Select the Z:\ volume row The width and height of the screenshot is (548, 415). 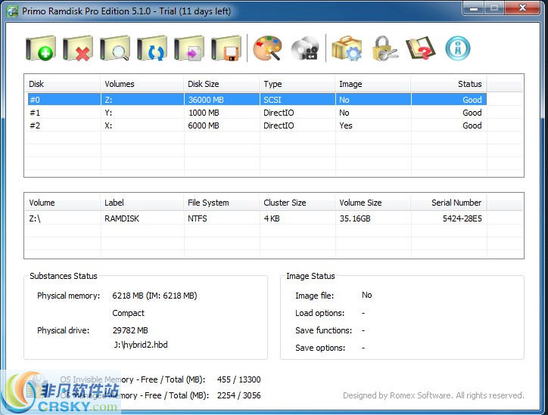[x=257, y=218]
